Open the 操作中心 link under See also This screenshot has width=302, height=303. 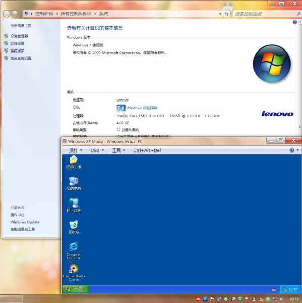tap(17, 215)
